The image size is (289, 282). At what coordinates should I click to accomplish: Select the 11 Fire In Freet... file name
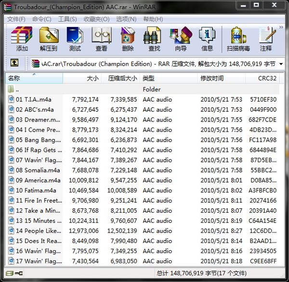39,201
